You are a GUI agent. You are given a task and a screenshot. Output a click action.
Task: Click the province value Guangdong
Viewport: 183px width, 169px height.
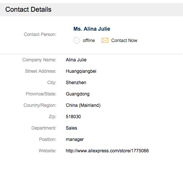click(78, 94)
